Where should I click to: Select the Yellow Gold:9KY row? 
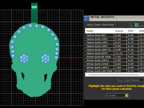[115, 35]
